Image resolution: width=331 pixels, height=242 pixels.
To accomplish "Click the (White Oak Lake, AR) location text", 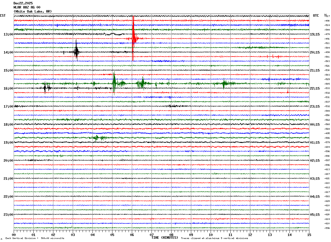I will 32,11.
